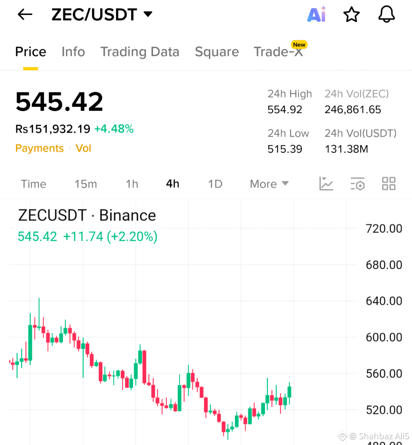Tap the latest green candlestick
The image size is (412, 445).
click(x=289, y=392)
